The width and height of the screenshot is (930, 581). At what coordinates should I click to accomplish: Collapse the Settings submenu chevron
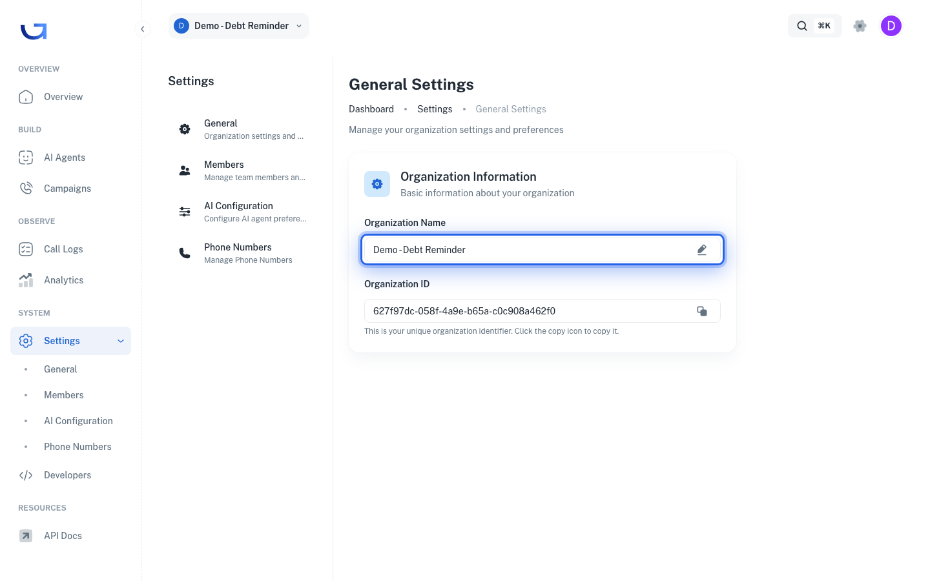(121, 341)
